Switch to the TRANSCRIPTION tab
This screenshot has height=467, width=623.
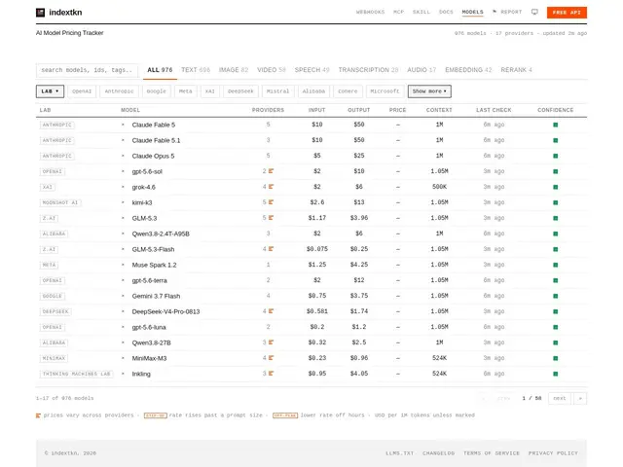pyautogui.click(x=368, y=70)
